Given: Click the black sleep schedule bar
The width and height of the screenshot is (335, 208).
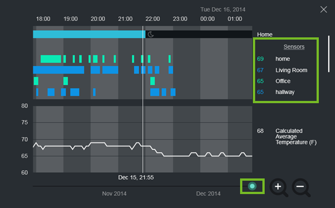Looking at the screenshot, I should tap(199, 35).
